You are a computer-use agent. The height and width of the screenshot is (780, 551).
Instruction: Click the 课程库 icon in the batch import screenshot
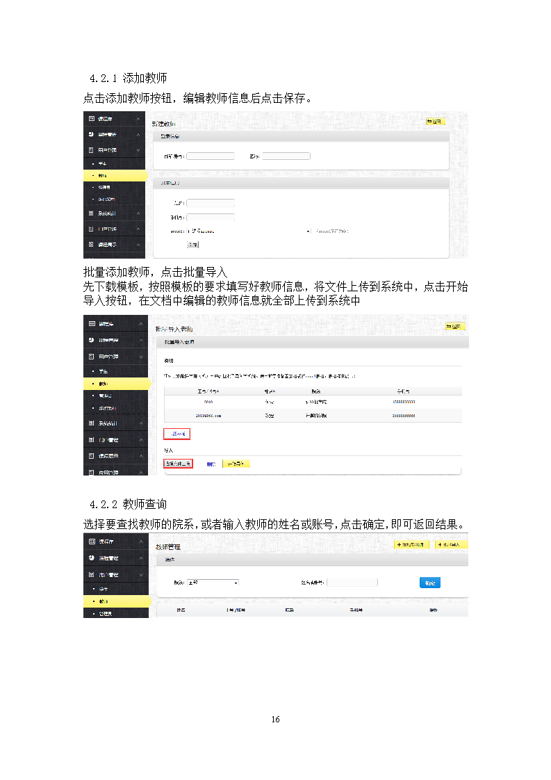coord(92,324)
